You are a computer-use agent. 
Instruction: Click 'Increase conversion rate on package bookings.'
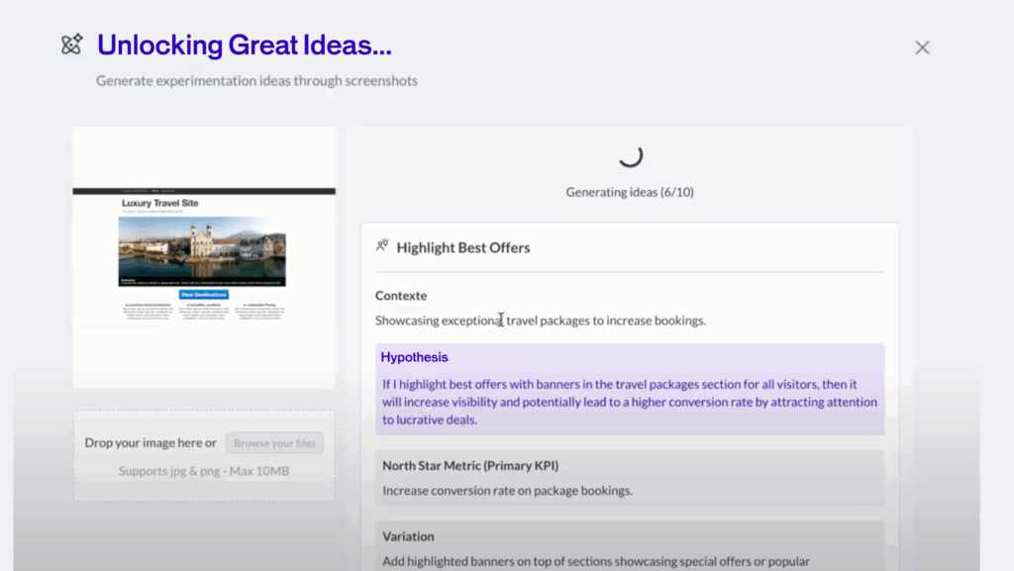point(507,490)
